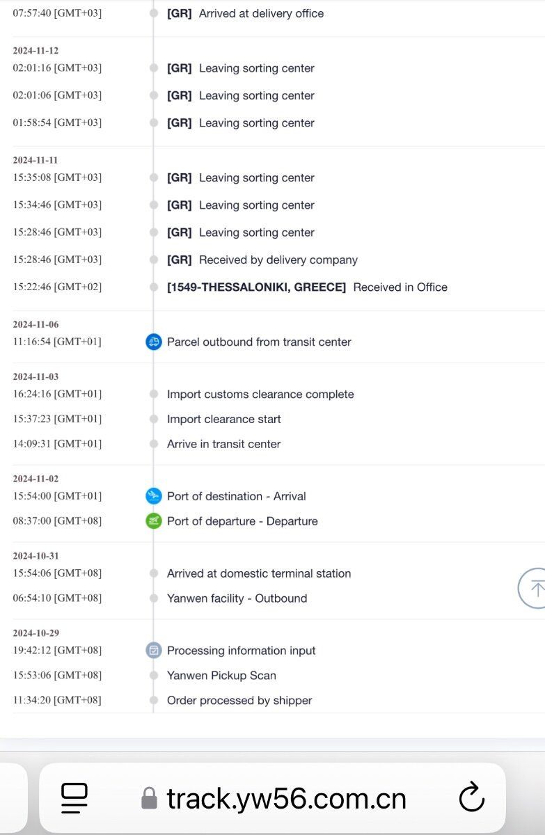545x835 pixels.
Task: Select the Yanwen Pickup Scan event
Action: coord(221,676)
